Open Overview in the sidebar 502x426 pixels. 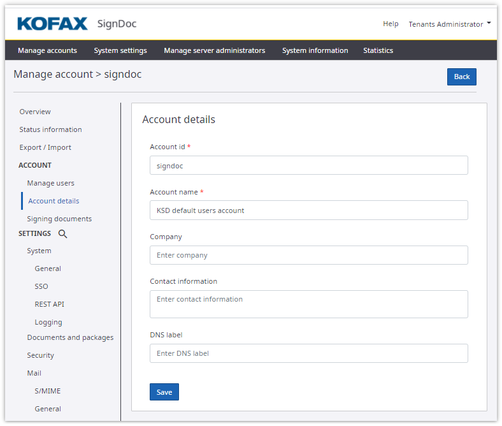click(35, 112)
